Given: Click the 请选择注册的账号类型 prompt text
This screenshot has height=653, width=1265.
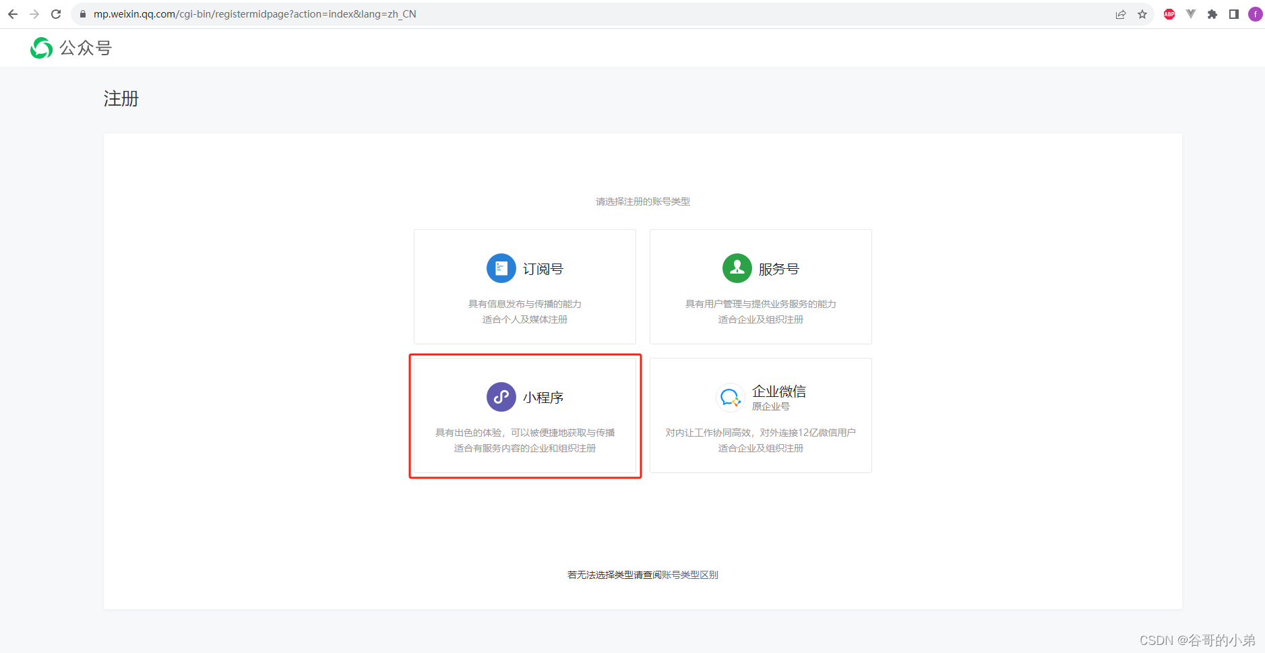Looking at the screenshot, I should coord(643,201).
